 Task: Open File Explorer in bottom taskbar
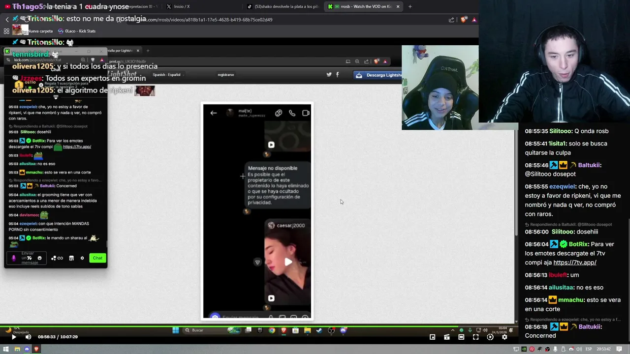[17, 349]
